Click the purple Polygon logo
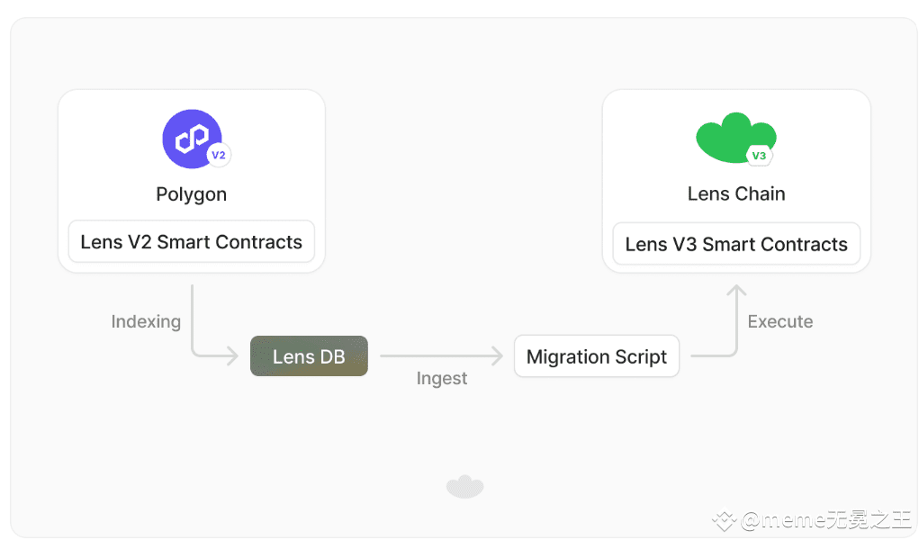The width and height of the screenshot is (919, 540). click(x=188, y=138)
